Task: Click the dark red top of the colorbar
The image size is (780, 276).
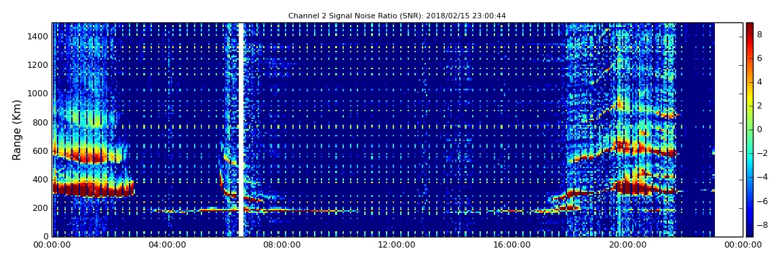Action: (x=749, y=28)
